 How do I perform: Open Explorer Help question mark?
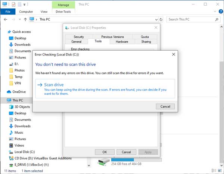click(x=221, y=11)
